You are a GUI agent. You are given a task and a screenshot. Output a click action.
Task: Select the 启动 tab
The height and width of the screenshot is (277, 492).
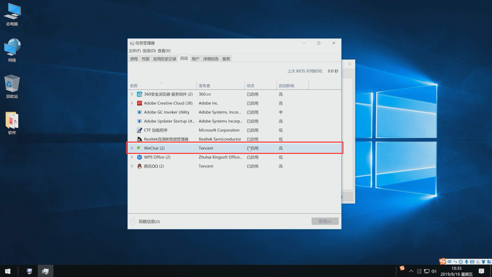pyautogui.click(x=184, y=58)
